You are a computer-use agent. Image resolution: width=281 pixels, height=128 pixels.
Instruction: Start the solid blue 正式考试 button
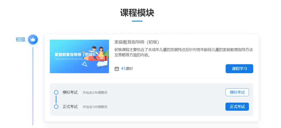pyautogui.click(x=237, y=107)
